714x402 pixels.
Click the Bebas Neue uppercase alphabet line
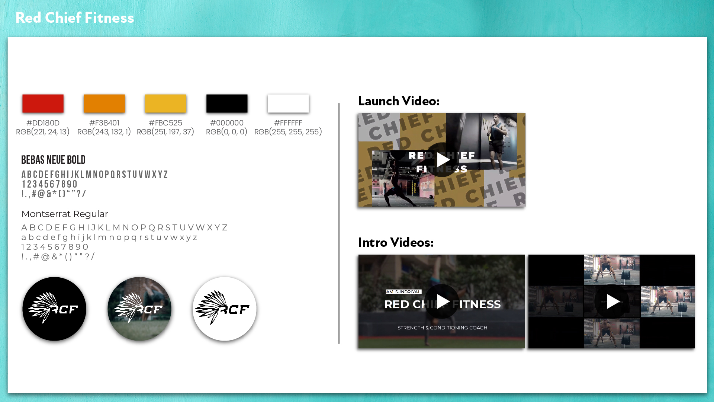tap(95, 175)
